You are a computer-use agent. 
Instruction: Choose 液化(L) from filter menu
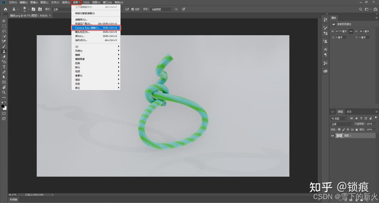96,36
